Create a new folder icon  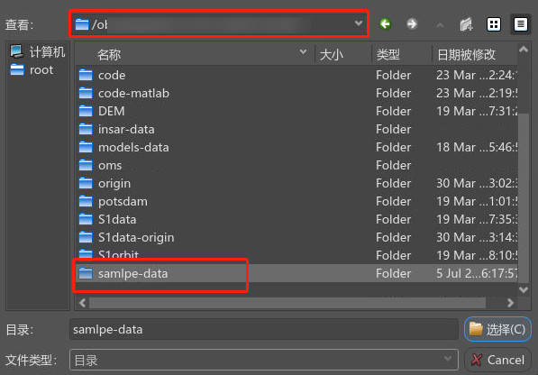pyautogui.click(x=466, y=24)
